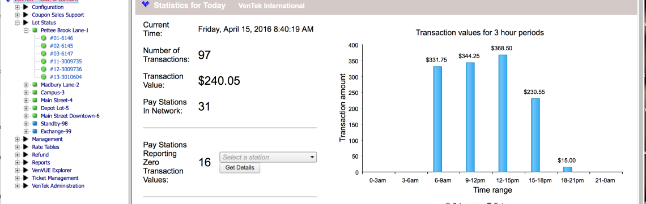The height and width of the screenshot is (204, 646).
Task: Click blue square icon next to Standby-98
Action: [x=35, y=124]
